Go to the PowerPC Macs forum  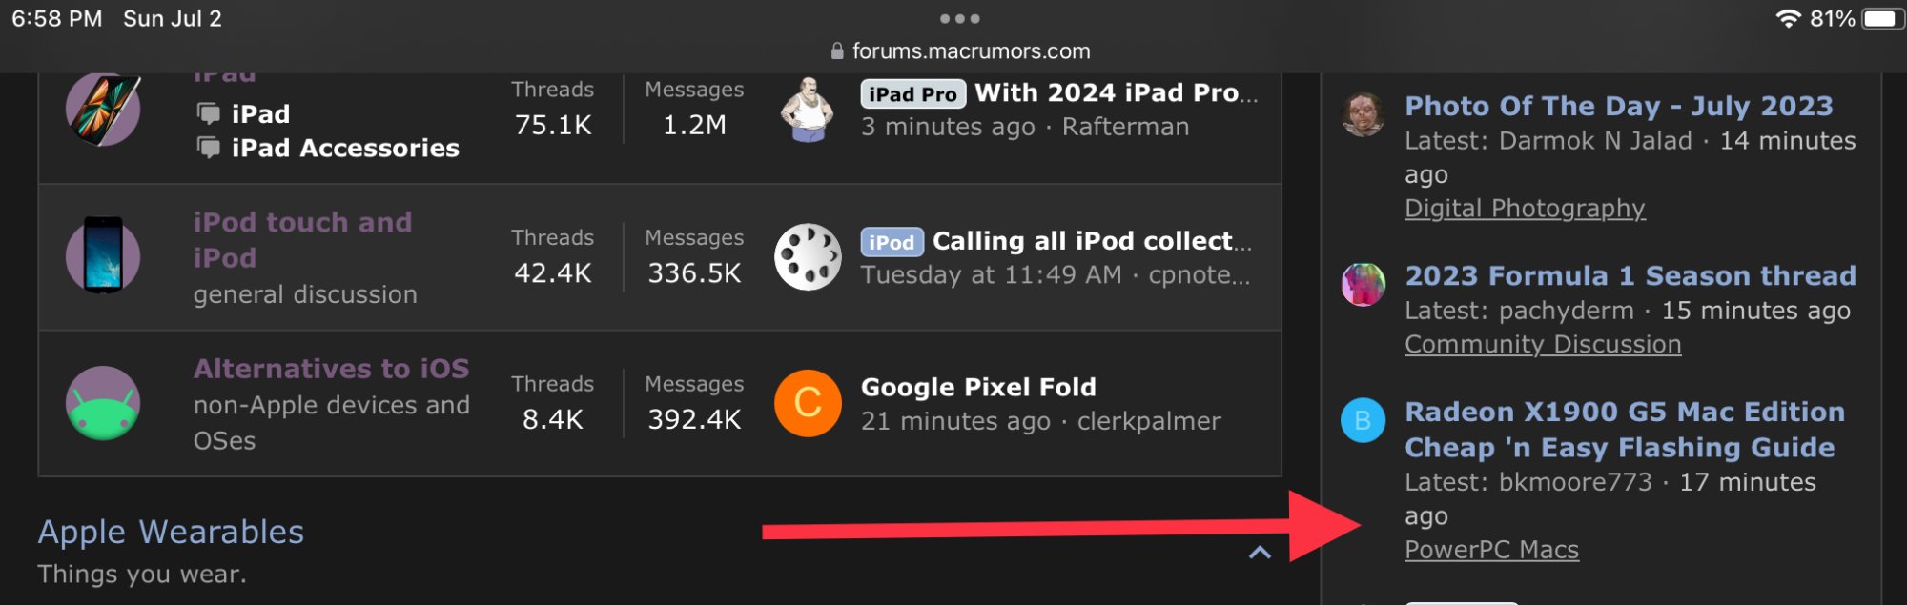[x=1491, y=550]
